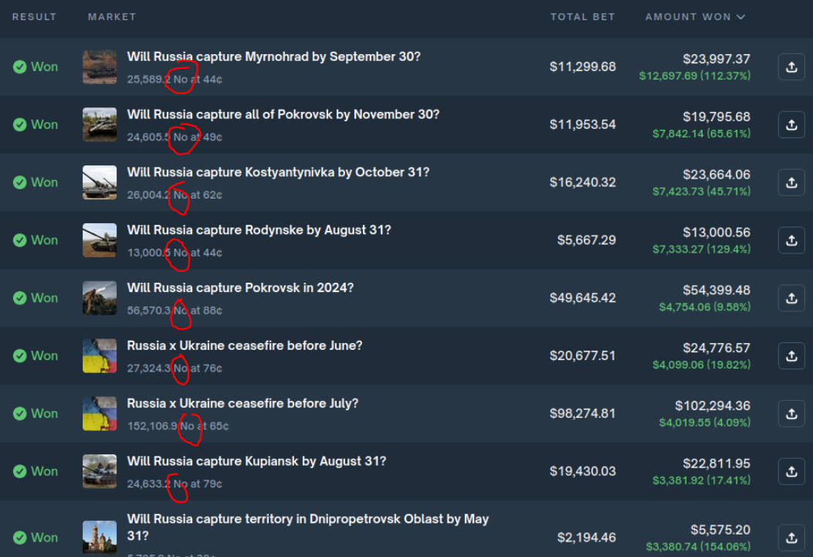Click the $102,294.36 amount won value

point(713,406)
